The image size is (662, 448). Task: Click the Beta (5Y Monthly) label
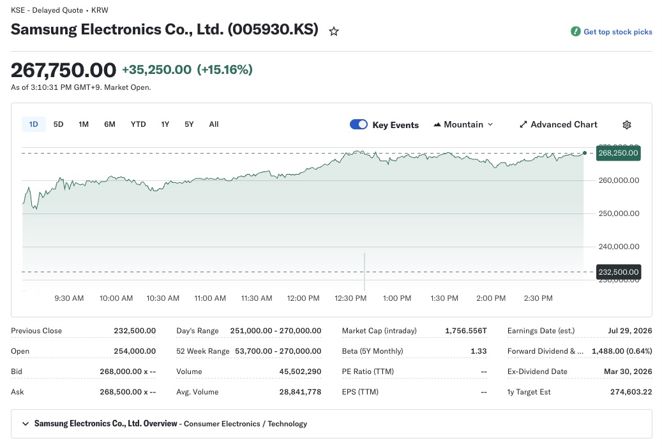(x=372, y=351)
